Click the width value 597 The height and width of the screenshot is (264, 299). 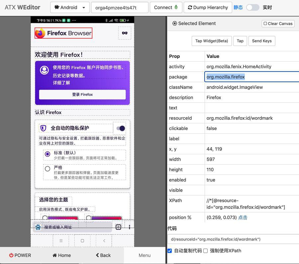(x=211, y=159)
